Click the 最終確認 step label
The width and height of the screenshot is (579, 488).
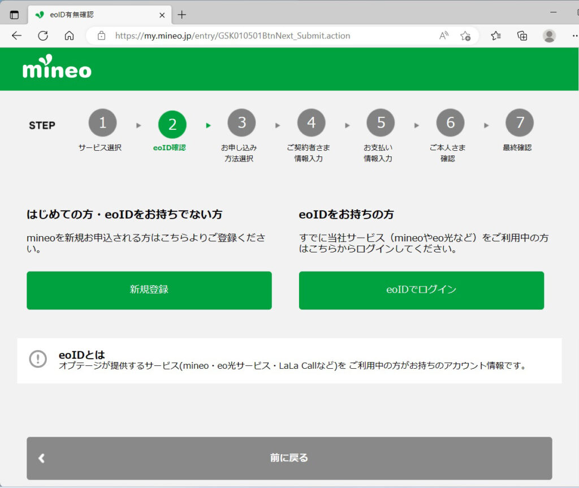[x=517, y=147]
